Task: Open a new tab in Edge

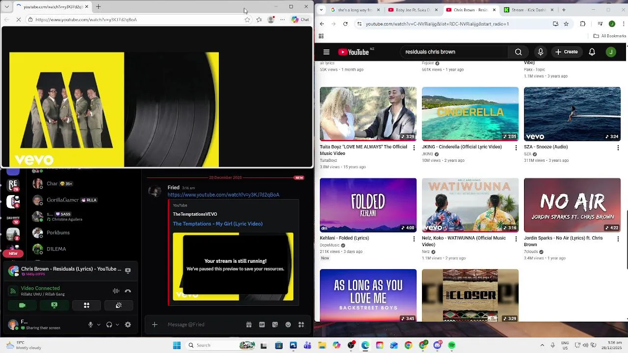Action: coord(98,7)
